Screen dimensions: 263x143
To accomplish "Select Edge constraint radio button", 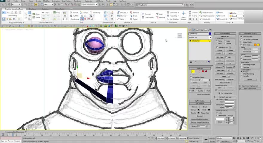I will click(225, 41).
